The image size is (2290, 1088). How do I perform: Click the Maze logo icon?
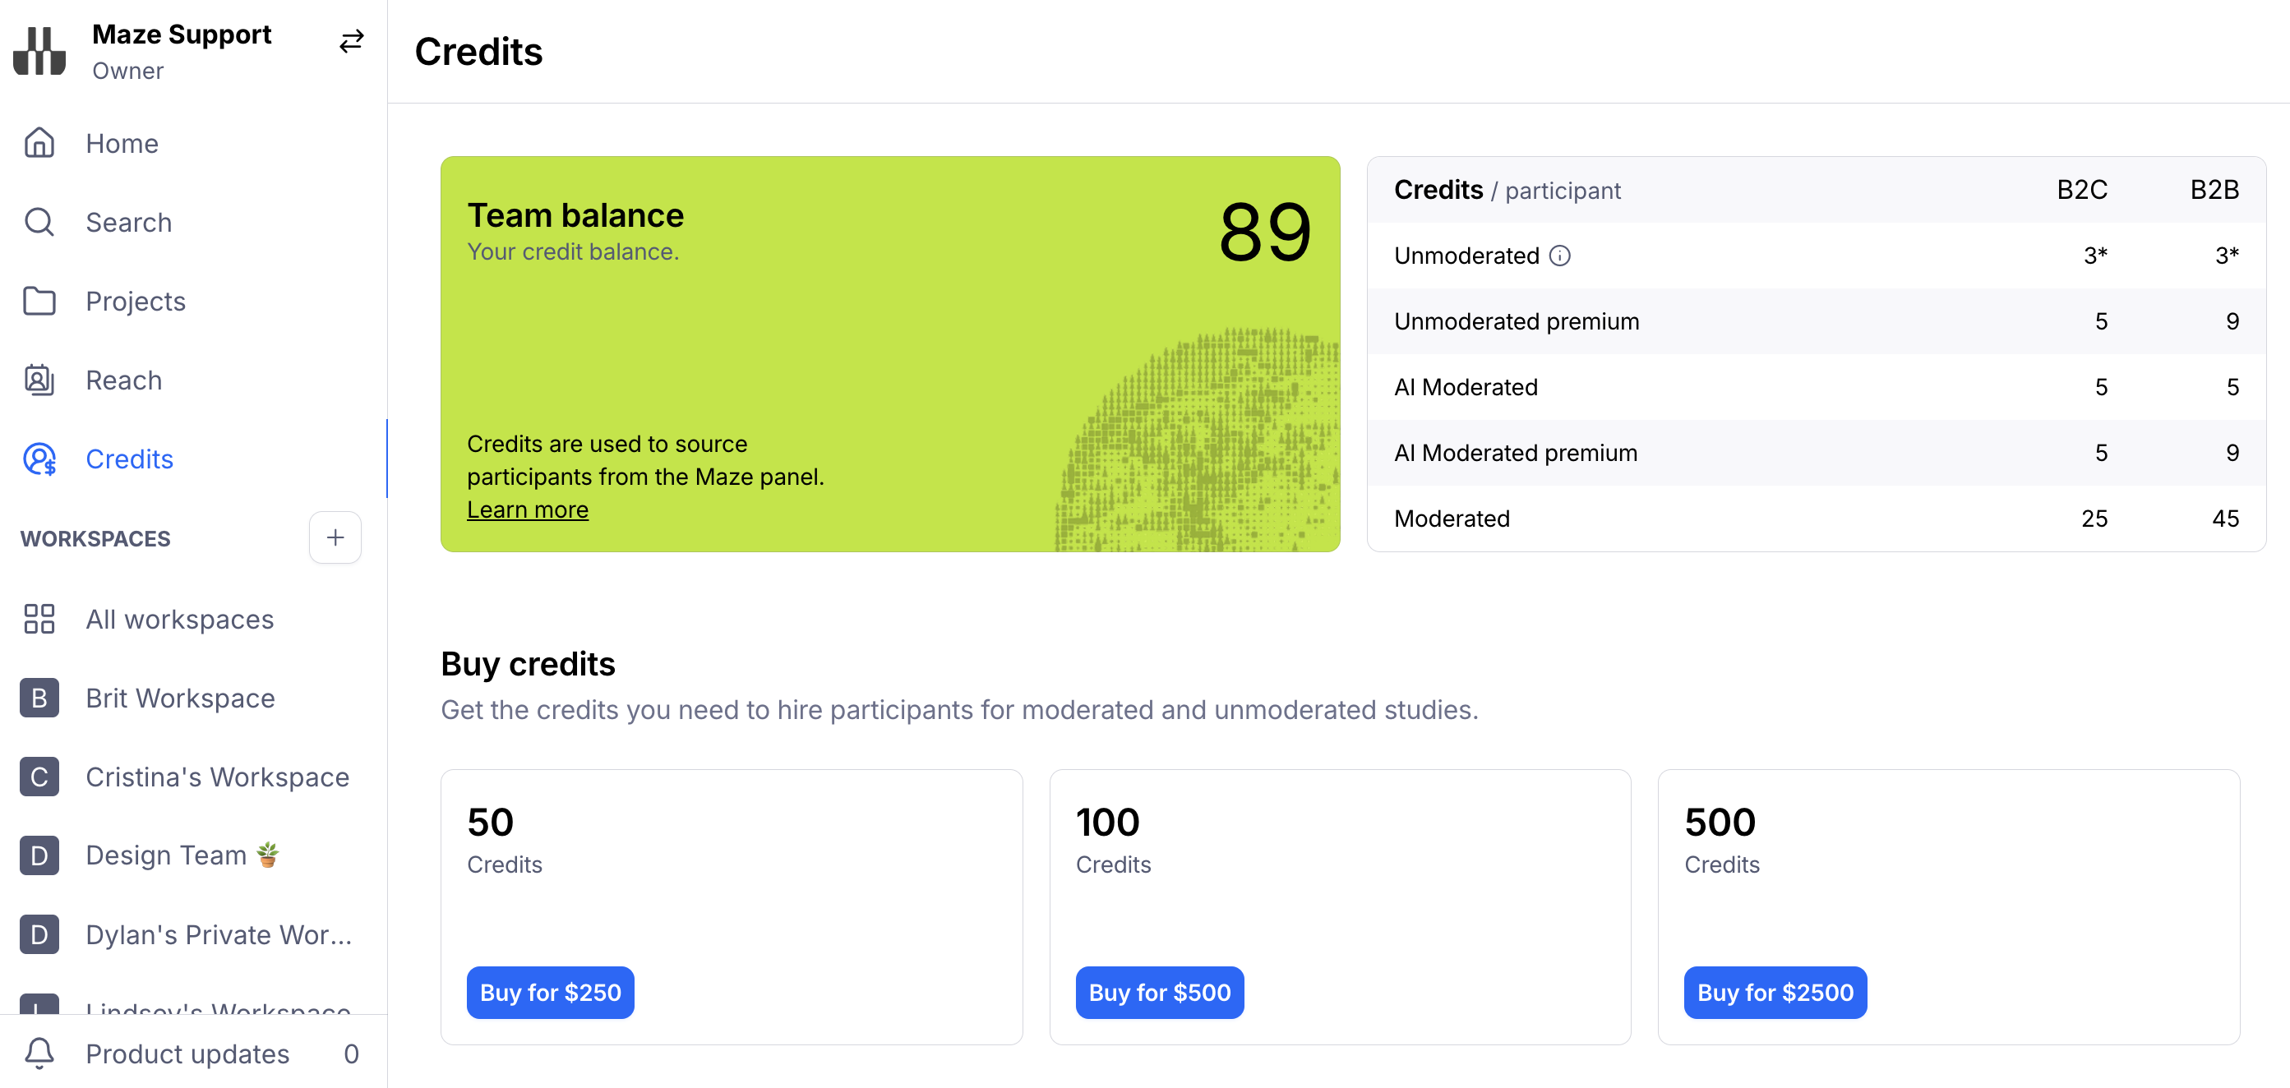[39, 51]
